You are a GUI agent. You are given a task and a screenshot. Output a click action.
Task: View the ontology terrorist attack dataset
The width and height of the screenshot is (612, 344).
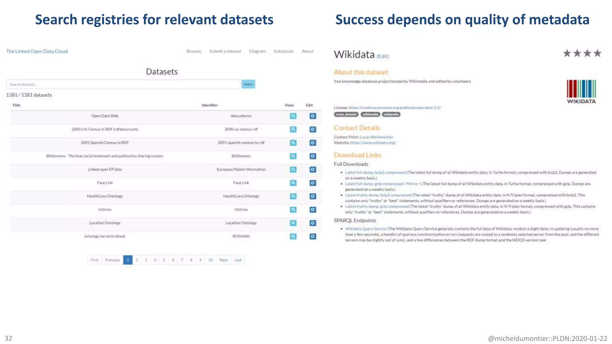[293, 236]
